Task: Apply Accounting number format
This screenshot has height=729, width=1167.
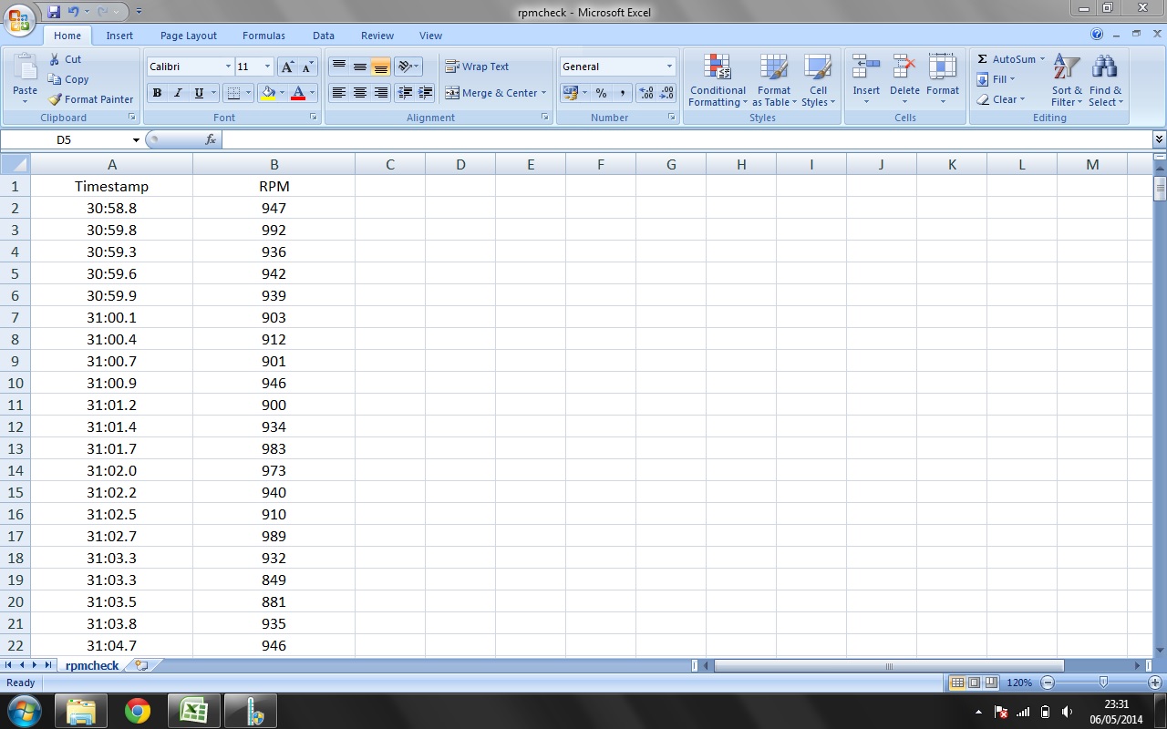Action: click(570, 93)
